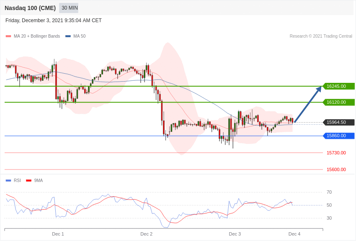Click the blue MA 50 legend swatch
The width and height of the screenshot is (356, 241).
point(68,36)
